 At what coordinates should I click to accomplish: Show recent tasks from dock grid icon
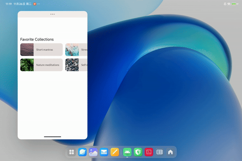(x=160, y=152)
